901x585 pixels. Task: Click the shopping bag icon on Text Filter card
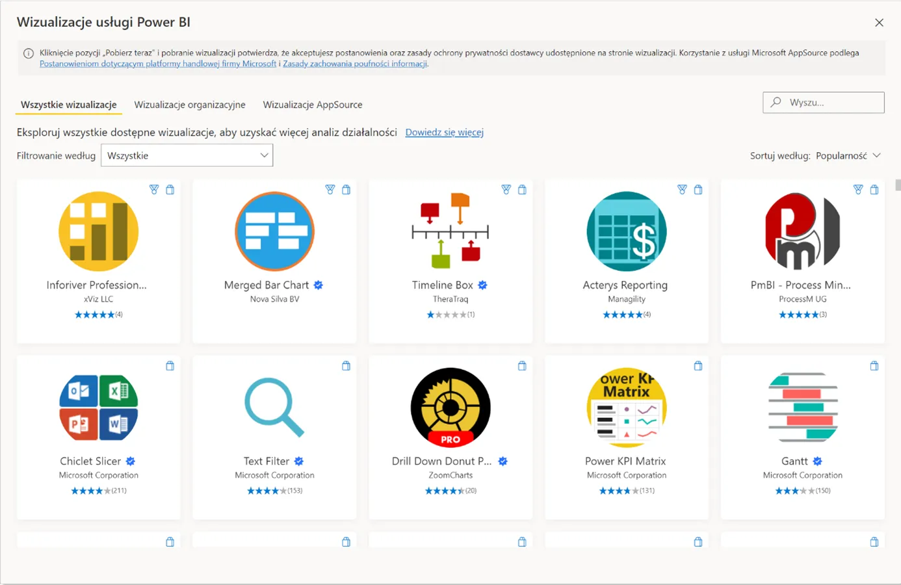click(x=346, y=366)
